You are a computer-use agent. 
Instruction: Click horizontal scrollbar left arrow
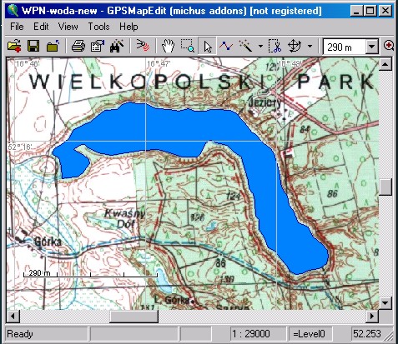(x=13, y=316)
